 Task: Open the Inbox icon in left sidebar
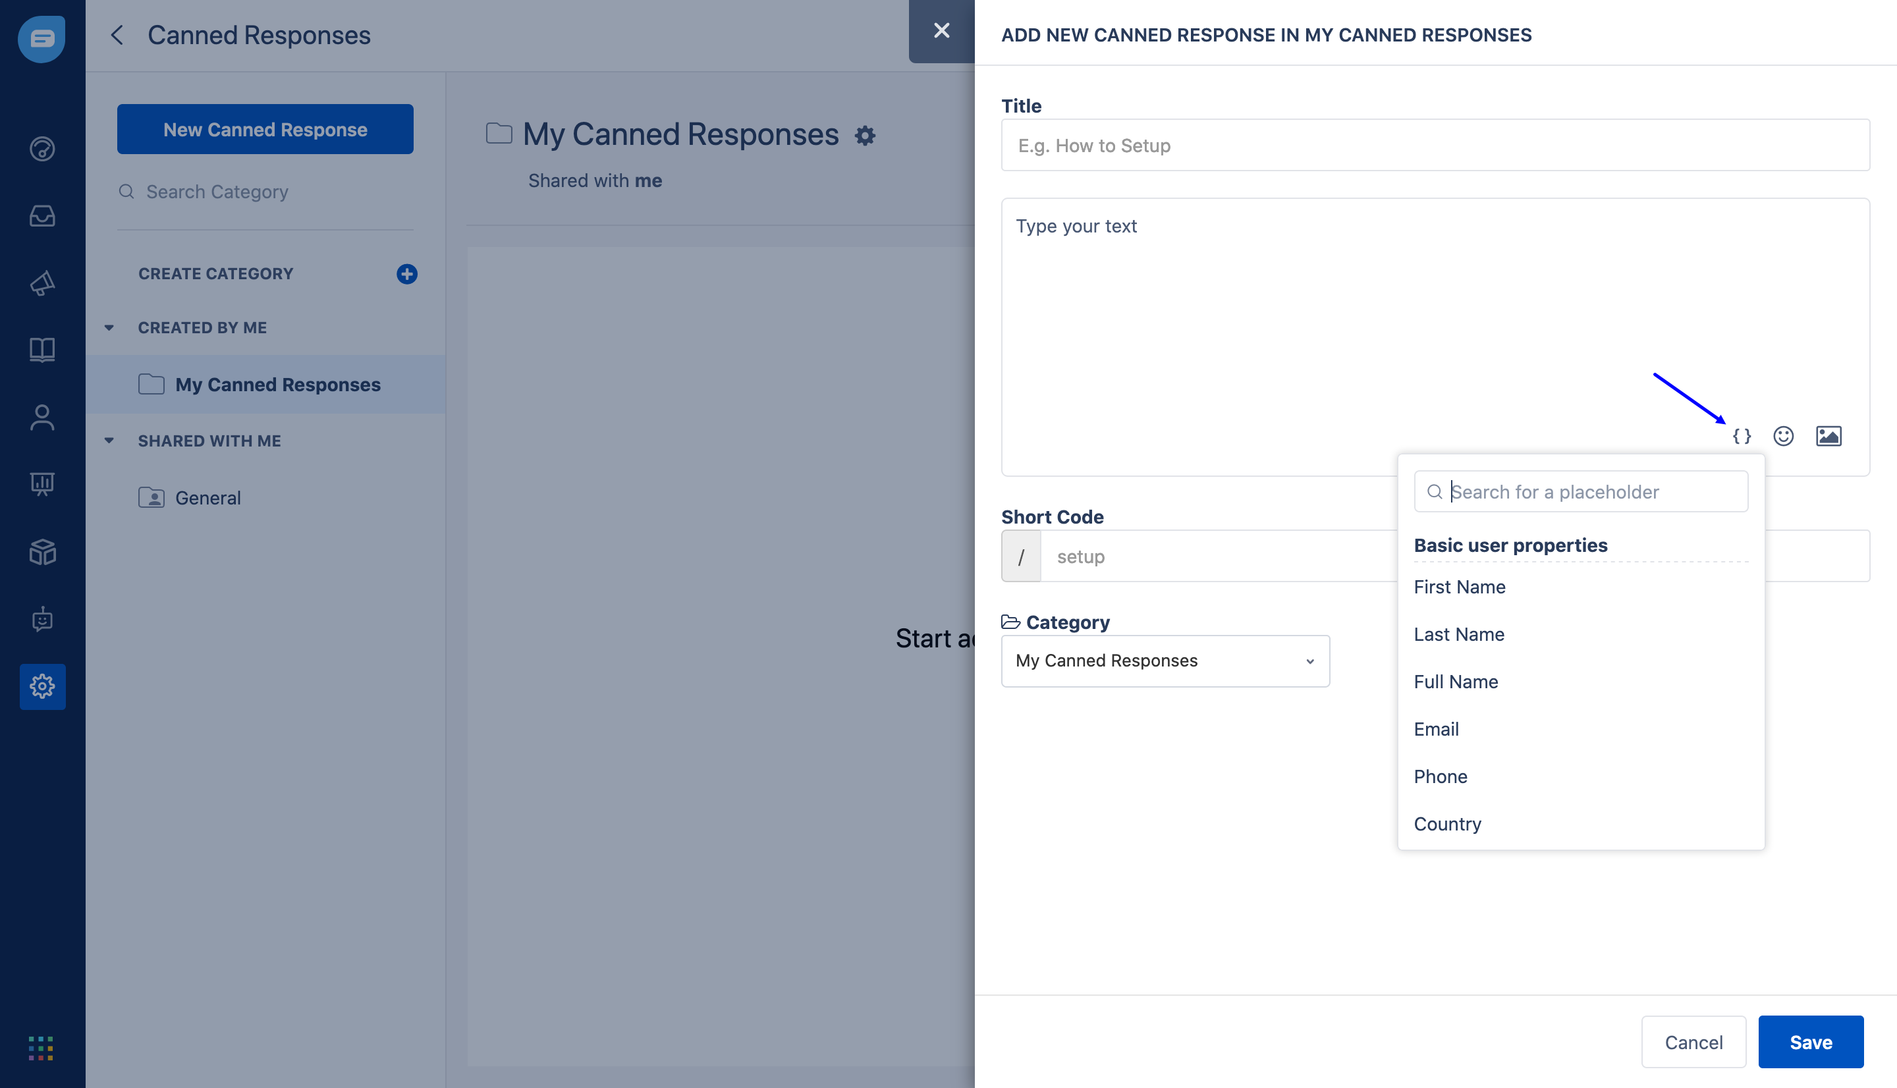(x=42, y=216)
